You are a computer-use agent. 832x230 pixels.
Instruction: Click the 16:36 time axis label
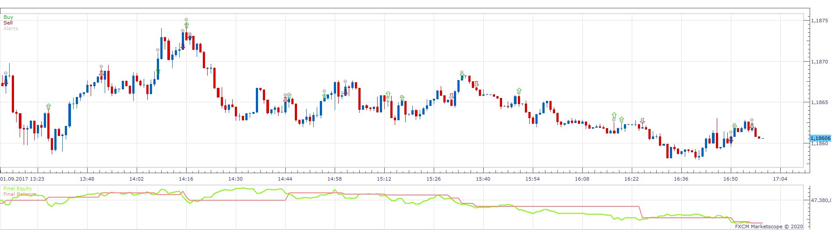681,179
